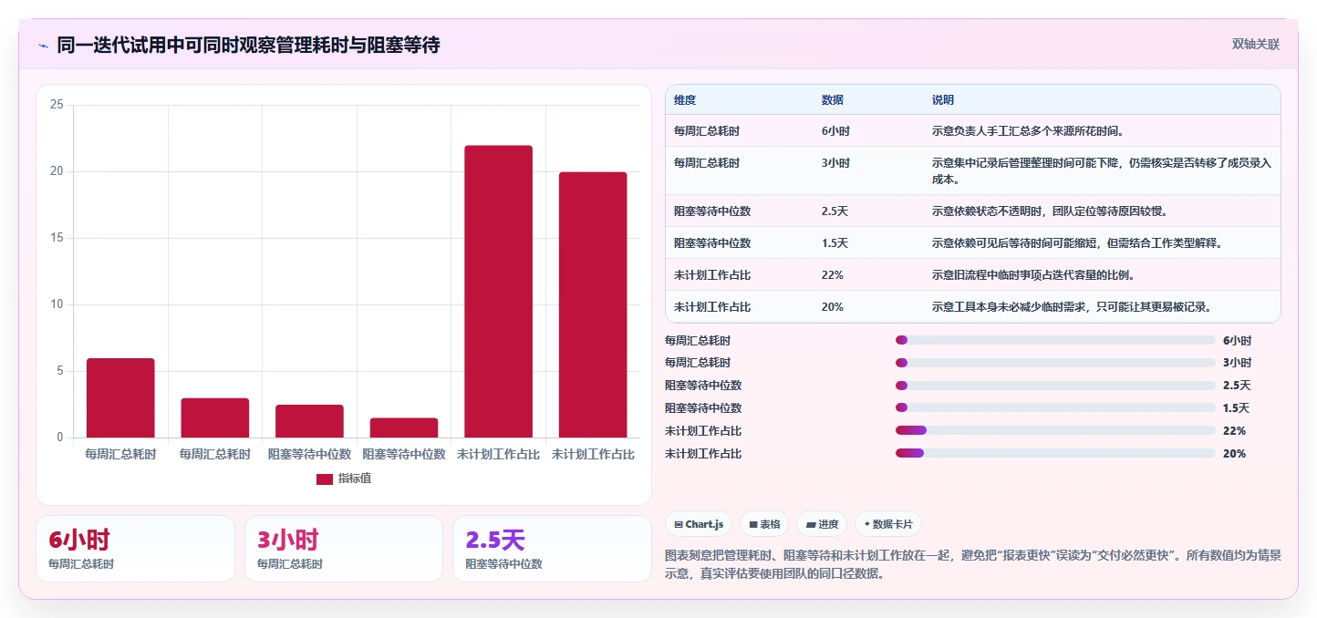This screenshot has height=618, width=1317.
Task: Click the 1.5天 cell in the table
Action: (x=835, y=243)
